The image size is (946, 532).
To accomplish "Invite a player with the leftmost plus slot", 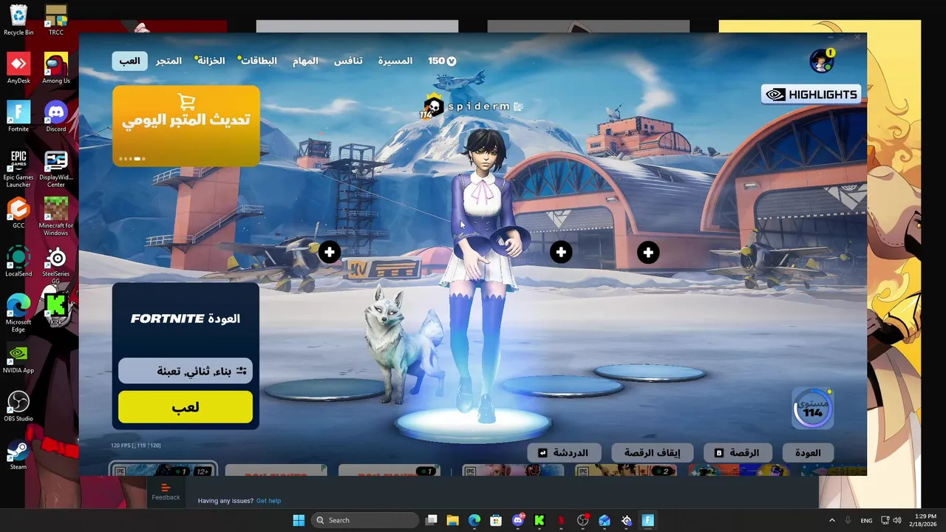I will pyautogui.click(x=330, y=252).
